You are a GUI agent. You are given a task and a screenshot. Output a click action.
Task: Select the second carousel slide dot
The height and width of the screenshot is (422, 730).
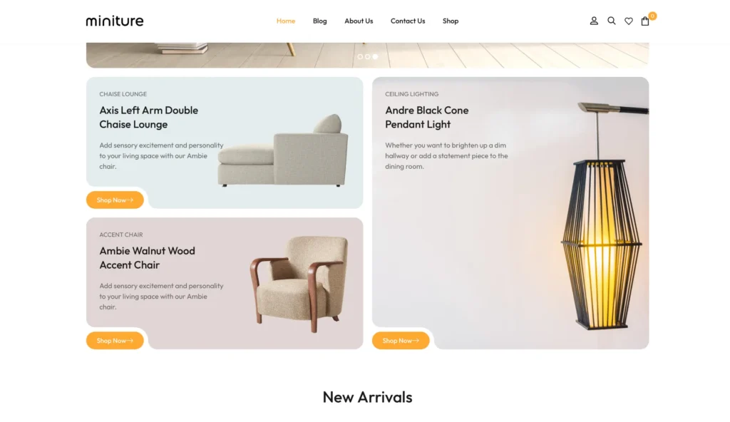[367, 57]
